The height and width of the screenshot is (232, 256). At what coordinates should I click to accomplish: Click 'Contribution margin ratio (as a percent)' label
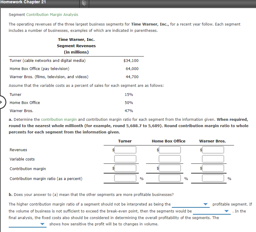click(x=46, y=179)
